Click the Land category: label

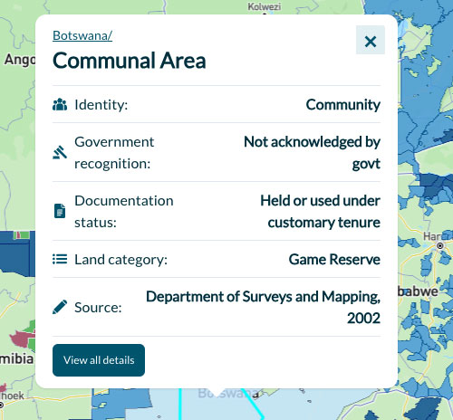(x=120, y=260)
